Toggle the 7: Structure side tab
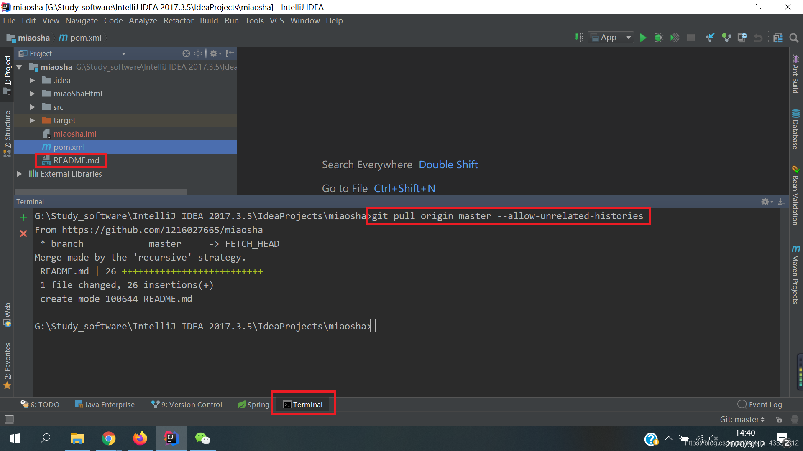The height and width of the screenshot is (451, 803). [7, 134]
